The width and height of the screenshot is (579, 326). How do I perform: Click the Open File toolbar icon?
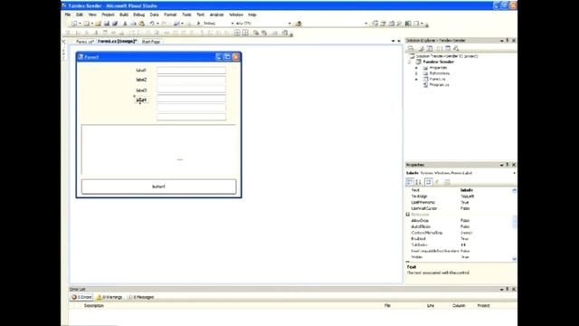[x=99, y=24]
